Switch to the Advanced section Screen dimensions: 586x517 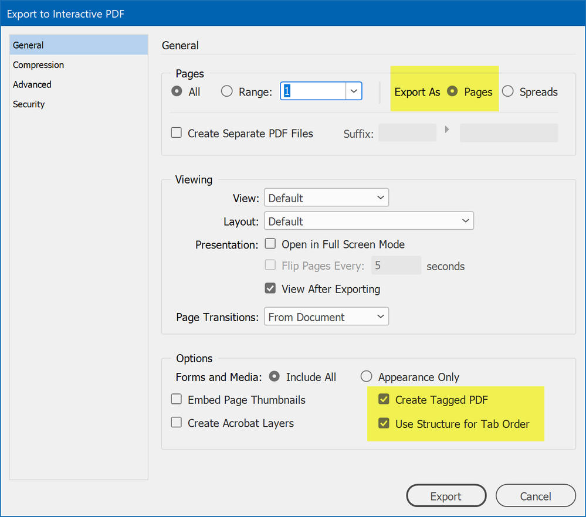[x=32, y=84]
